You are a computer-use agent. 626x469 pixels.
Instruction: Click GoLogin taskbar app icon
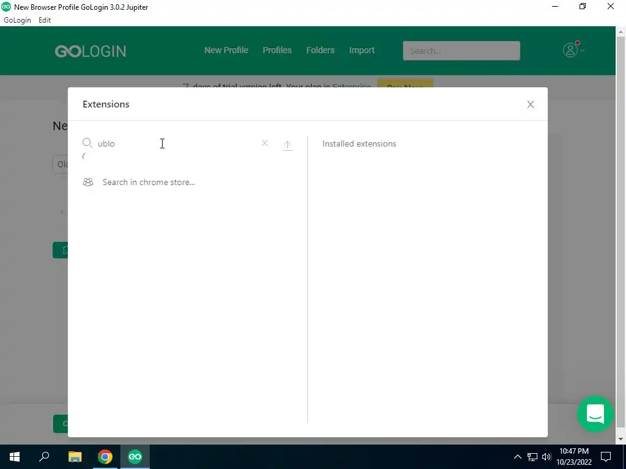(x=135, y=457)
